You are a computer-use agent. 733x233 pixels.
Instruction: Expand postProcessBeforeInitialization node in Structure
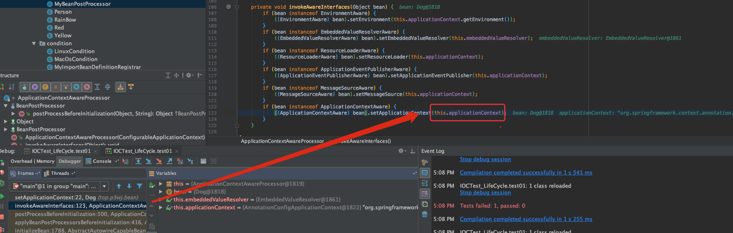tap(14, 113)
